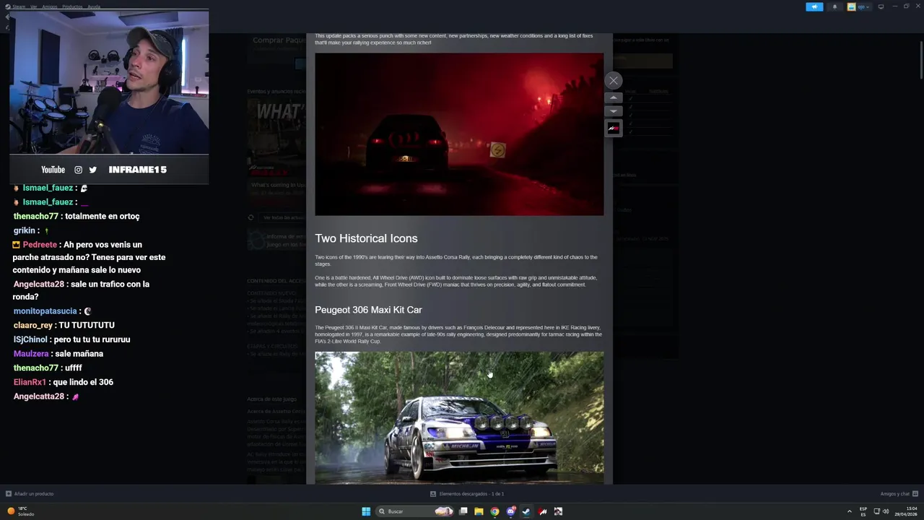The width and height of the screenshot is (924, 520).
Task: Open volume control in system tray
Action: pyautogui.click(x=886, y=511)
